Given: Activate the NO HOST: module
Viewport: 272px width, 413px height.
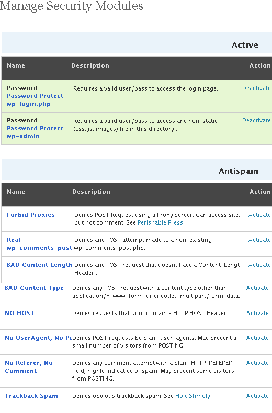Looking at the screenshot, I should click(x=257, y=313).
